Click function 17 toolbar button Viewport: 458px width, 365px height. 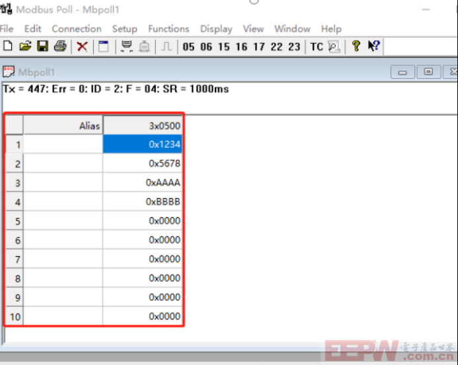point(259,47)
